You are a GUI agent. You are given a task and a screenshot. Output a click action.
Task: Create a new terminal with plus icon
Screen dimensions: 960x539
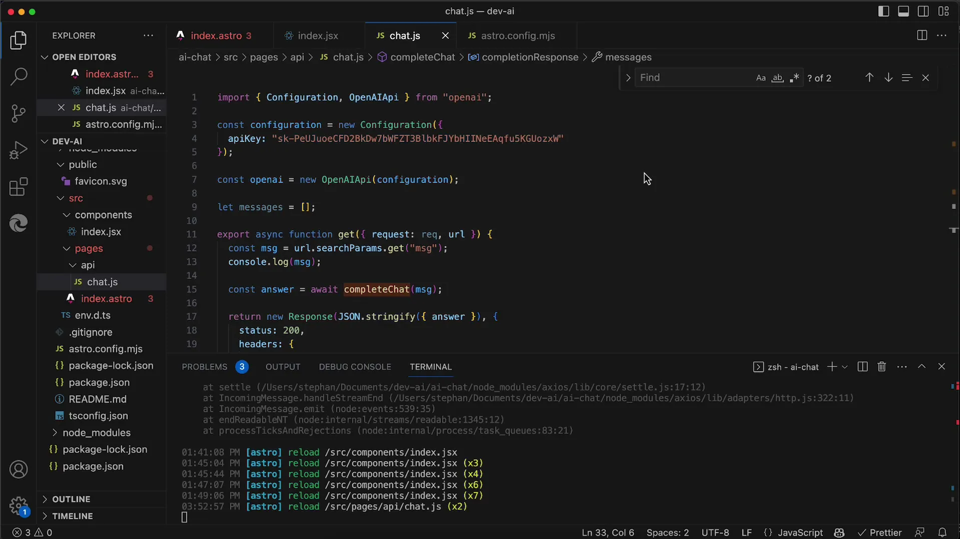[x=832, y=367]
